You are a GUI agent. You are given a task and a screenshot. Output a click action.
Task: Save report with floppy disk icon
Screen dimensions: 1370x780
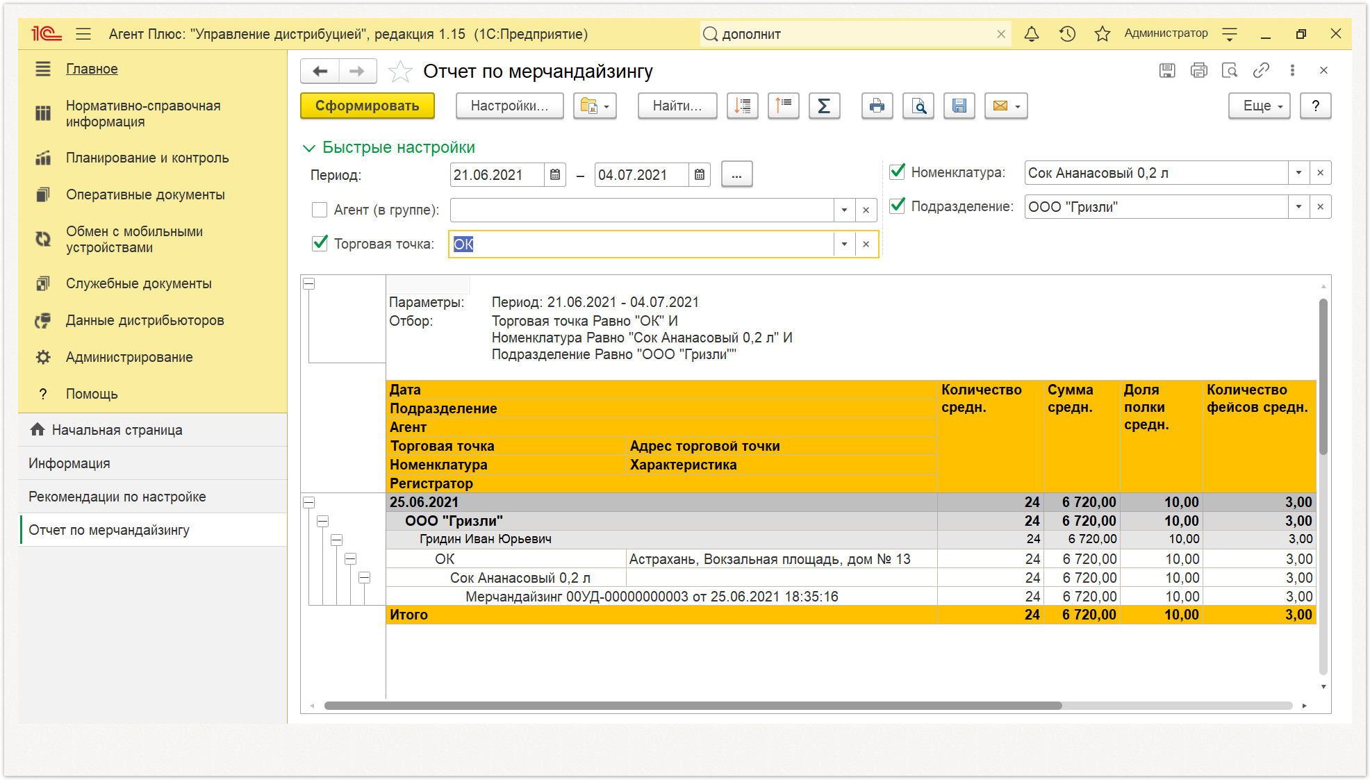[959, 106]
